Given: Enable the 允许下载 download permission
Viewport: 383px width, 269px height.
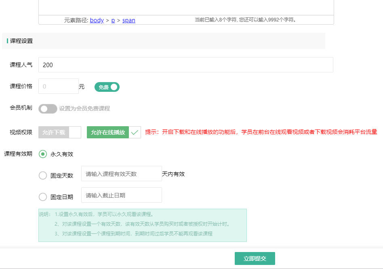Looking at the screenshot, I should tap(60, 132).
